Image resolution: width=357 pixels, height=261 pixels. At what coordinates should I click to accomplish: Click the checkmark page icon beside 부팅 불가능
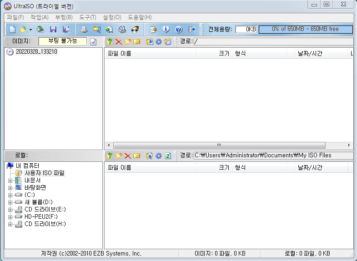93,42
